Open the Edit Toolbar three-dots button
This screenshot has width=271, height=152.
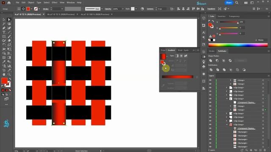[6, 104]
